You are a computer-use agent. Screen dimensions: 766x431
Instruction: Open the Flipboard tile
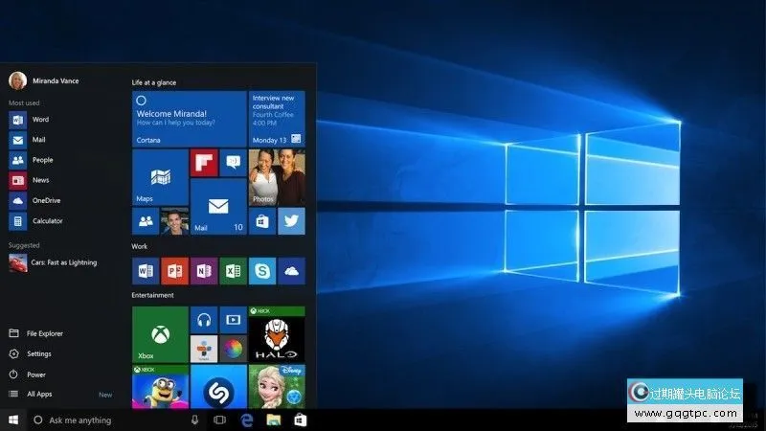tap(203, 162)
